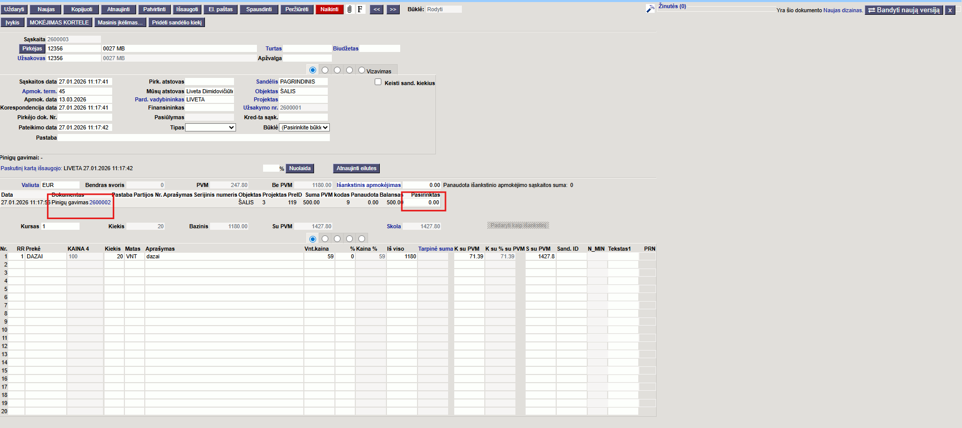Click the paperclip attachments icon
This screenshot has height=428, width=962.
pyautogui.click(x=350, y=9)
